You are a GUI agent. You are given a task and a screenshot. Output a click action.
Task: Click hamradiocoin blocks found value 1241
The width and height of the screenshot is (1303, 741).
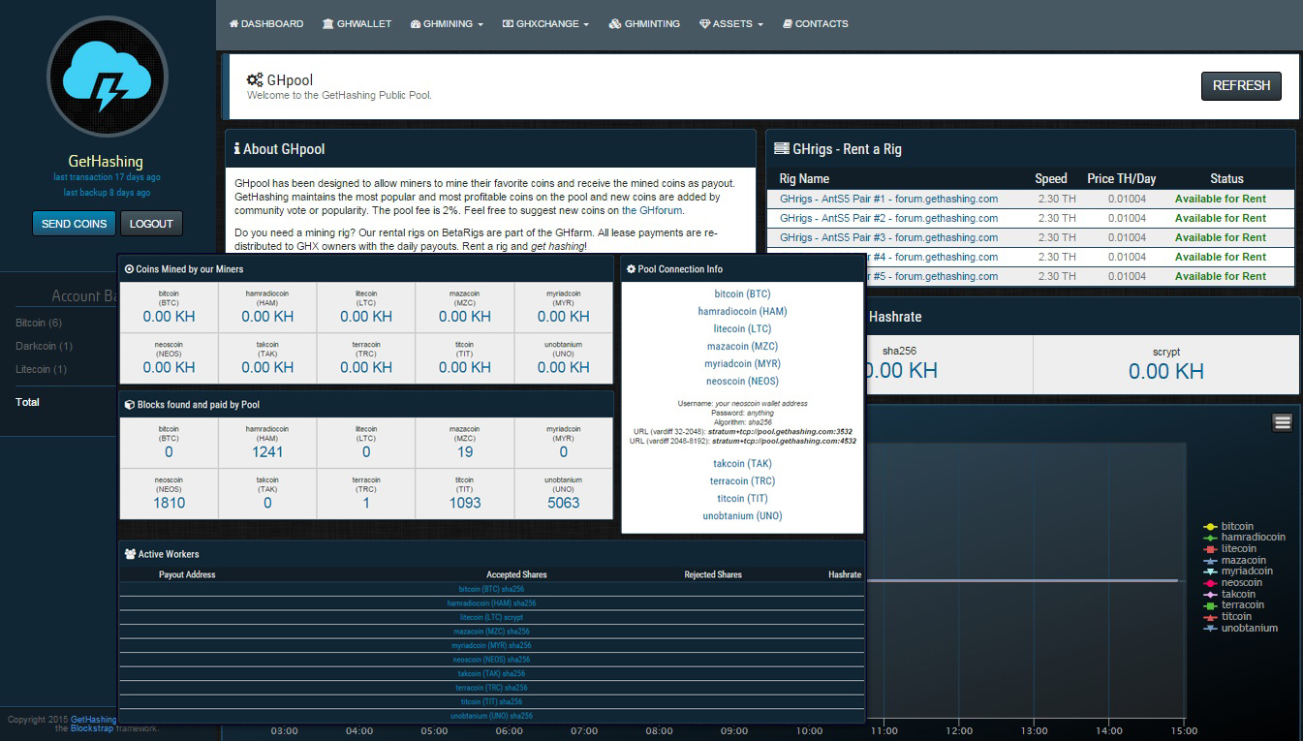pos(267,452)
